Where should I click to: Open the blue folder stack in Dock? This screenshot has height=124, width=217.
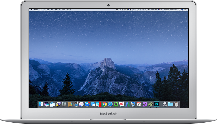coord(171,104)
